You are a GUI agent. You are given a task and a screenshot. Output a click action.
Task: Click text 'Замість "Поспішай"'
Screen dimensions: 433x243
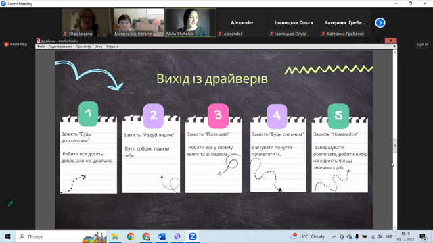(208, 134)
